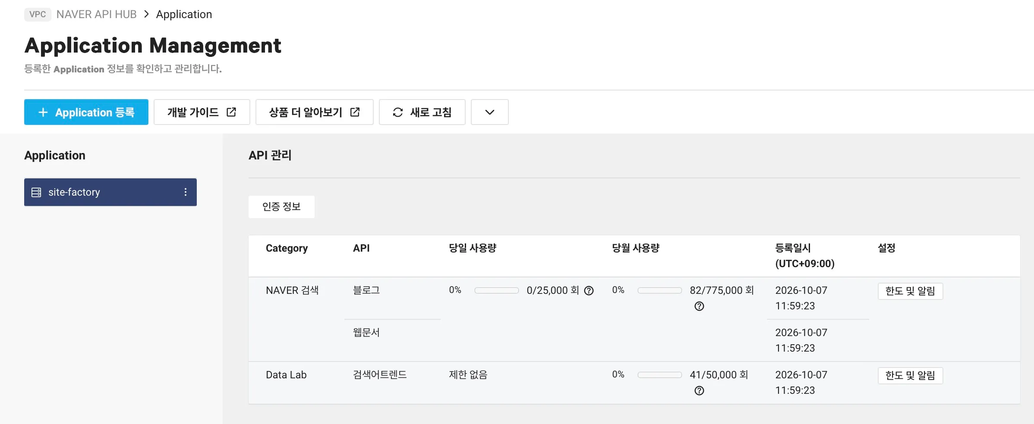Click the plus icon on Application 등록

[x=43, y=112]
